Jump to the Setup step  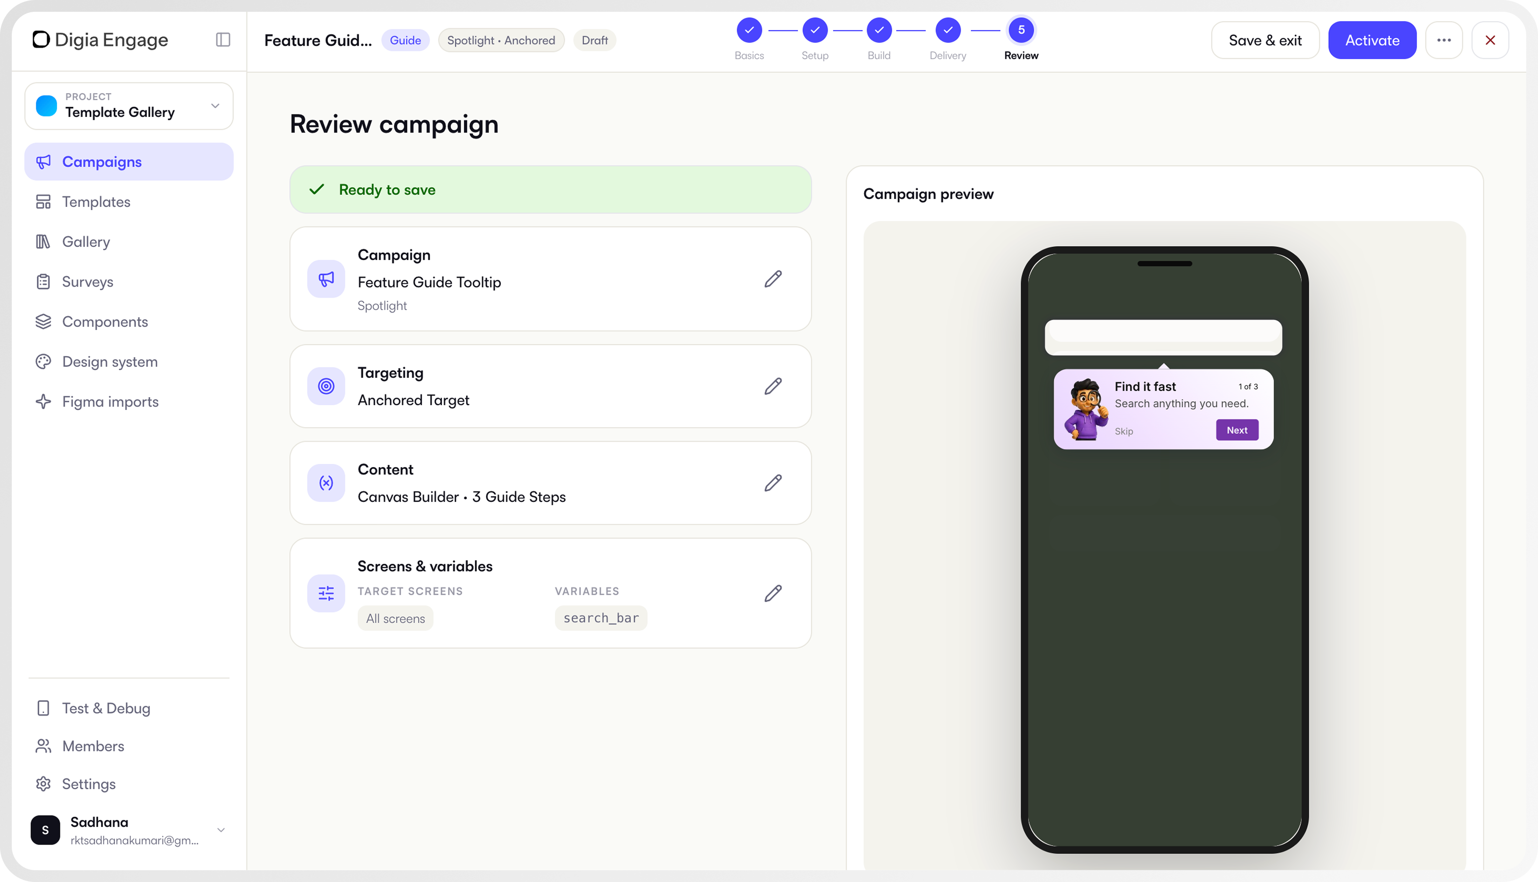click(x=815, y=39)
